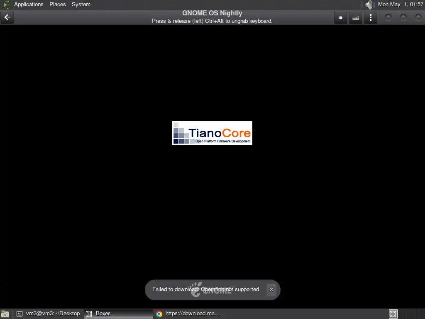Select the first workspace showing the Boxes thumbnail

pos(393,314)
